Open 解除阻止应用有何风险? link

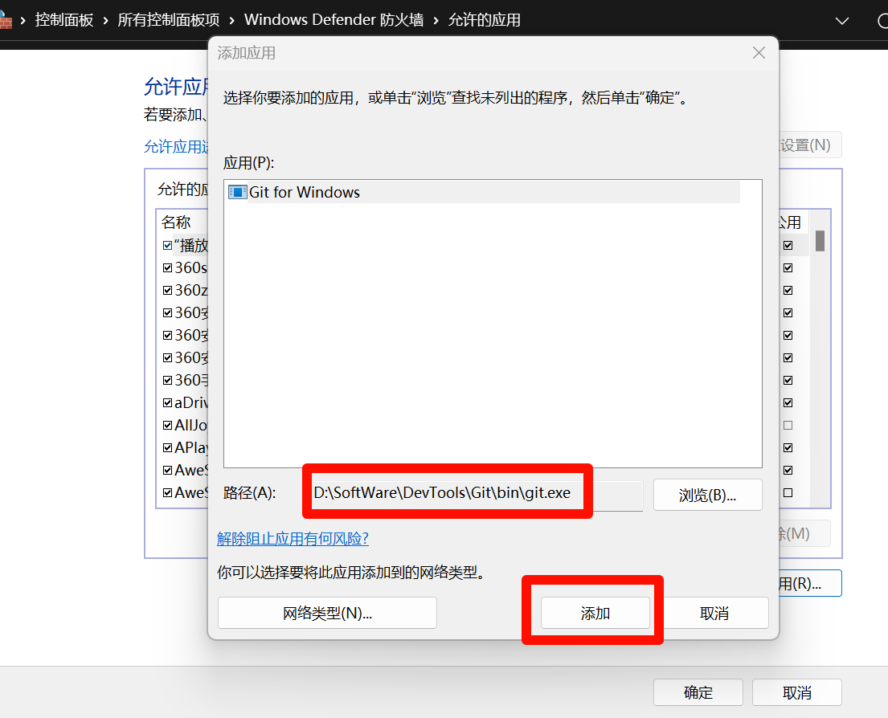(293, 539)
